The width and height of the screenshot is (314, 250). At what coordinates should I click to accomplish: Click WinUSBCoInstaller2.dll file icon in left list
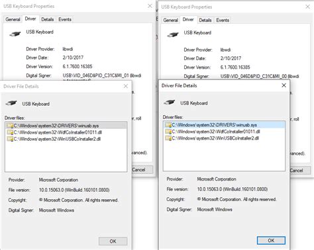10,139
